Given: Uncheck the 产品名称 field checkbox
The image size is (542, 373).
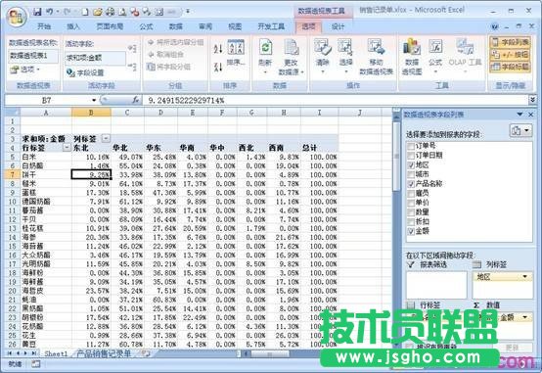Looking at the screenshot, I should tap(411, 184).
